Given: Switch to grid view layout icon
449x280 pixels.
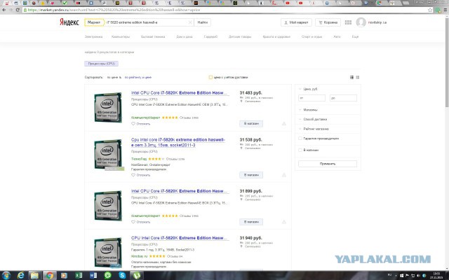Looking at the screenshot, I should (x=358, y=77).
